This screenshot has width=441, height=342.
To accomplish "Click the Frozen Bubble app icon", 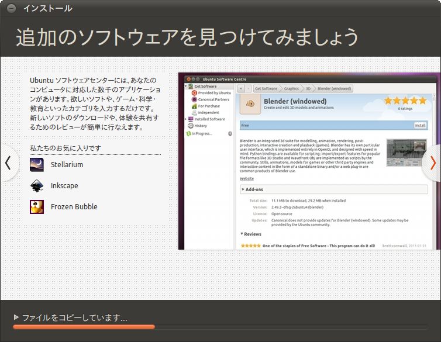I will (37, 207).
